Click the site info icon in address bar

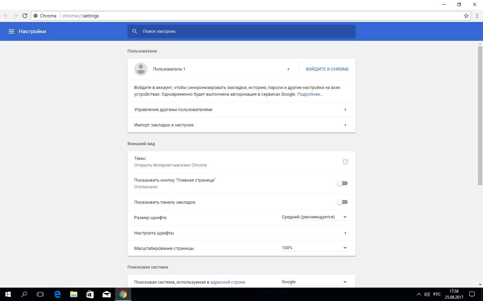click(x=36, y=16)
